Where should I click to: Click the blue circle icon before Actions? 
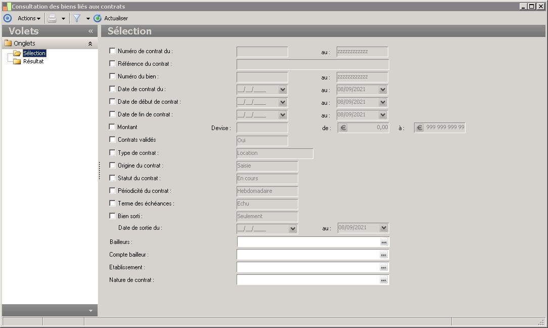[x=7, y=18]
